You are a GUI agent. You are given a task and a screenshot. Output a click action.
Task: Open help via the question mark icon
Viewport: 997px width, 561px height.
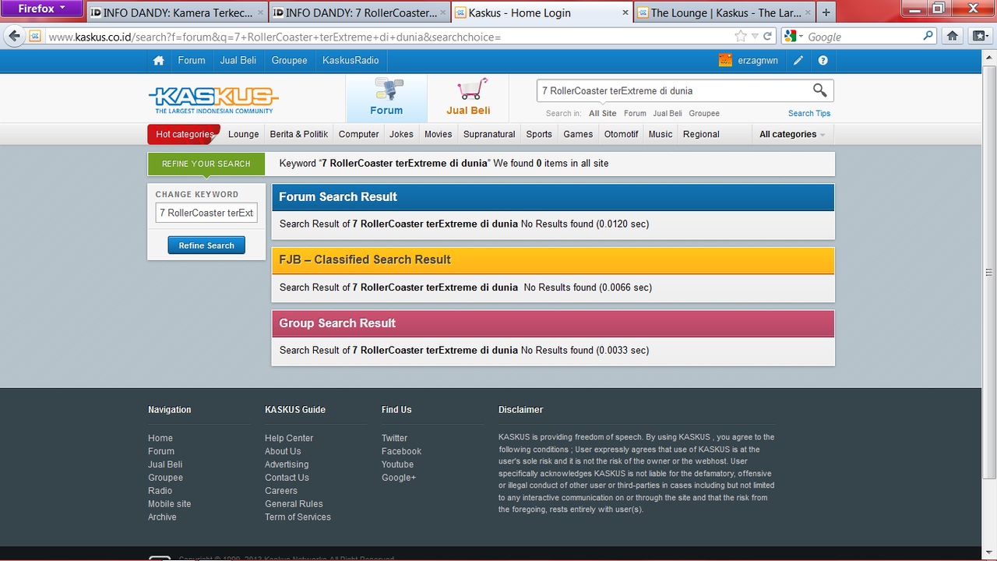823,60
